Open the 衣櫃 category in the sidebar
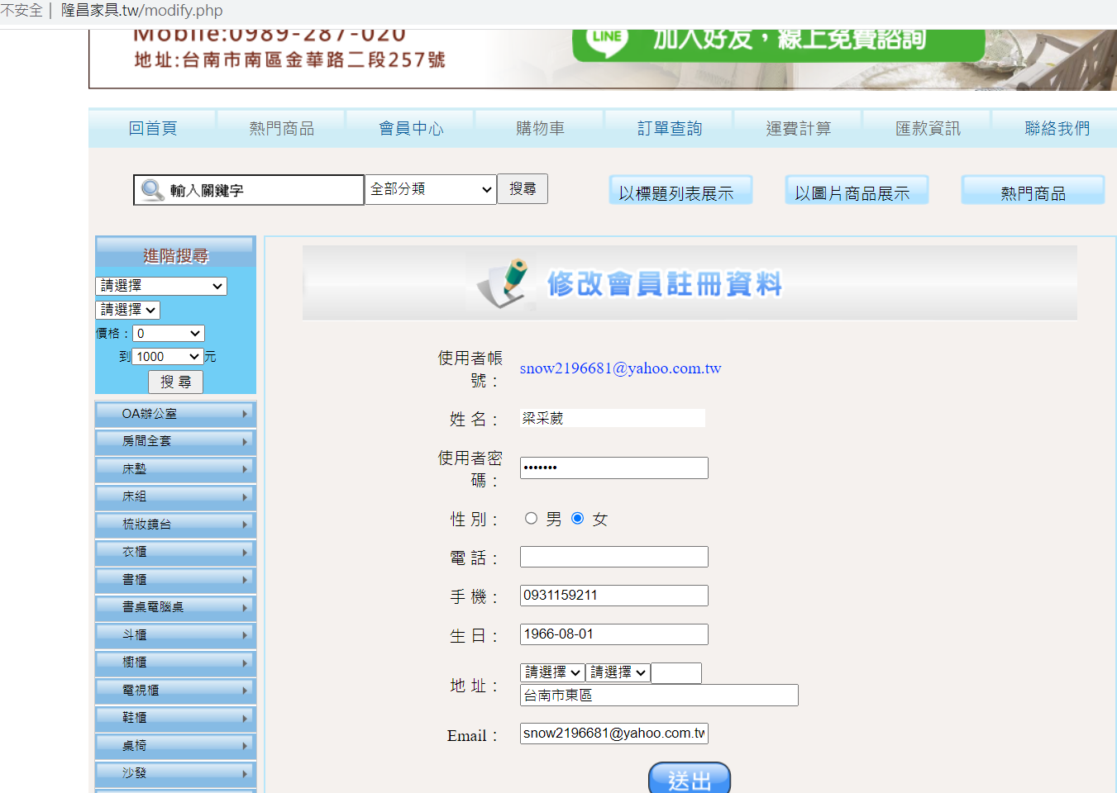The width and height of the screenshot is (1117, 793). [x=175, y=552]
